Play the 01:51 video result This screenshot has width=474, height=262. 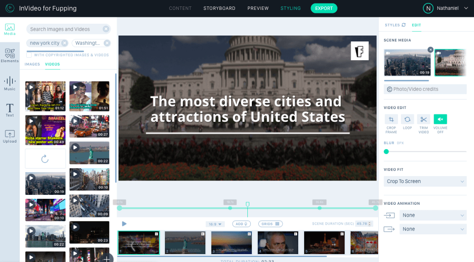[75, 87]
